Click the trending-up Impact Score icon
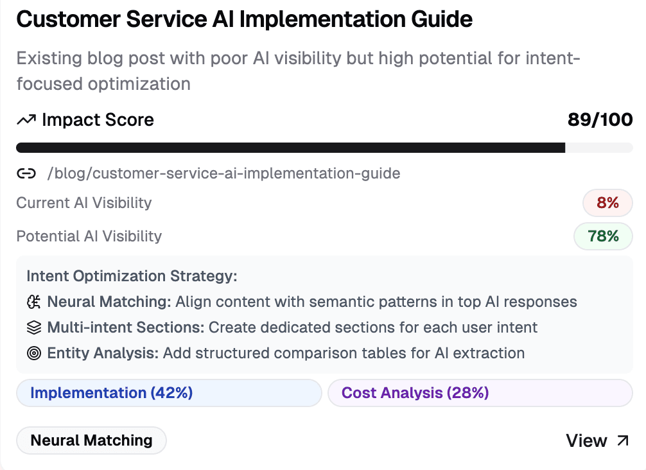 [x=26, y=120]
